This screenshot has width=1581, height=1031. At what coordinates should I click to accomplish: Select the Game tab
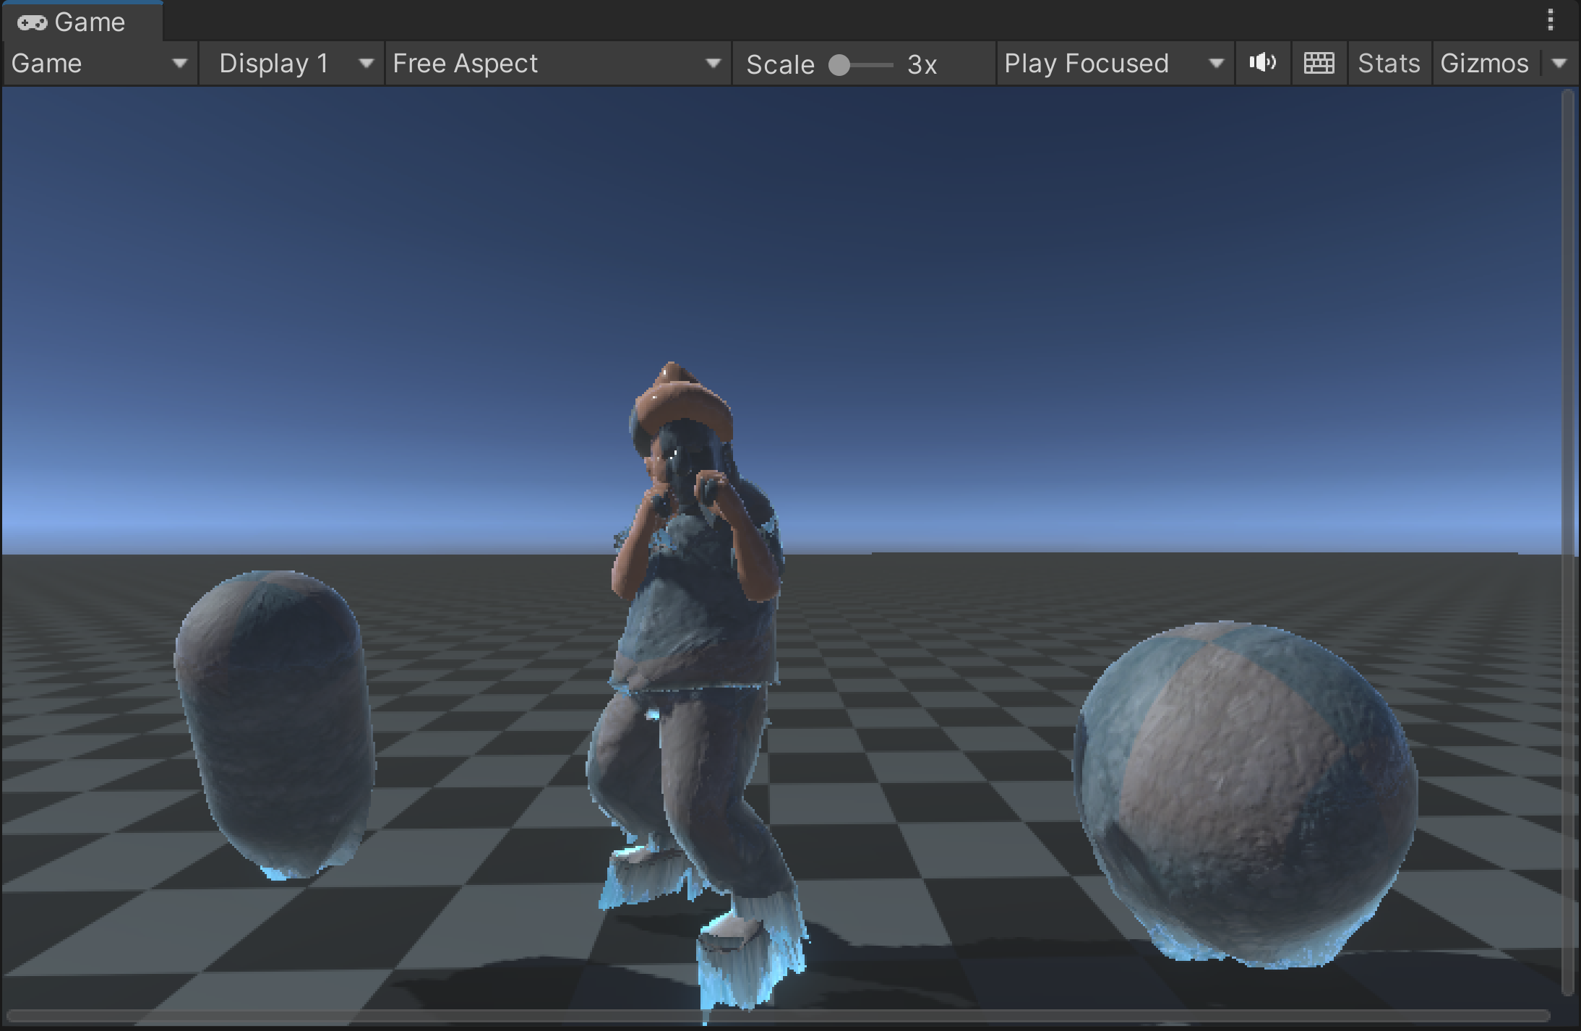point(82,22)
